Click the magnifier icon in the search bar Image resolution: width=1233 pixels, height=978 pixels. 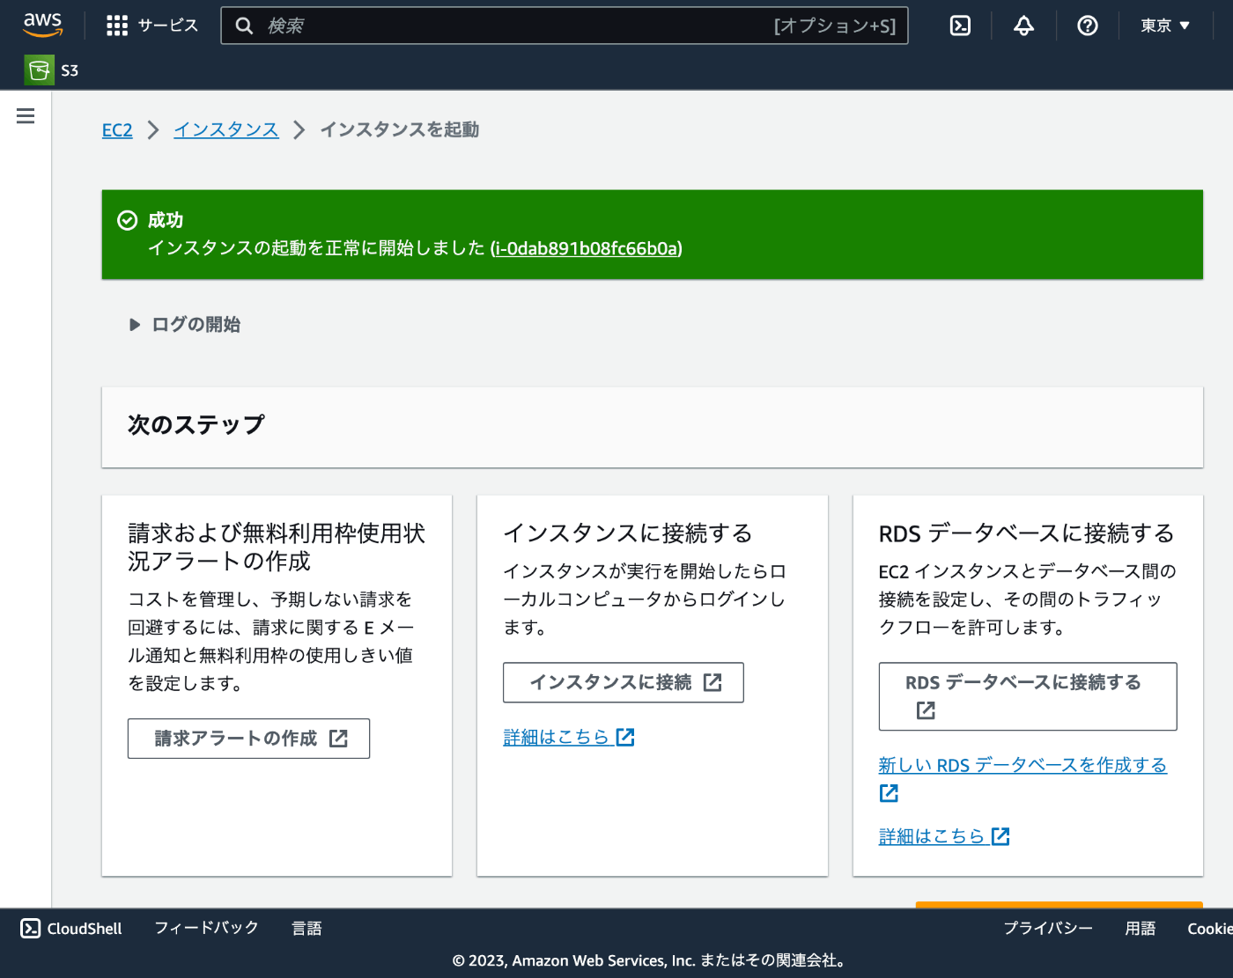pos(244,26)
